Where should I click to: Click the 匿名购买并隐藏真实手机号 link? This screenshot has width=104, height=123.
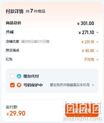70,85
